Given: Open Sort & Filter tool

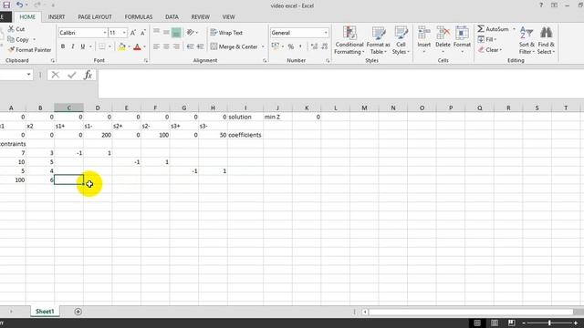Looking at the screenshot, I should click(527, 40).
